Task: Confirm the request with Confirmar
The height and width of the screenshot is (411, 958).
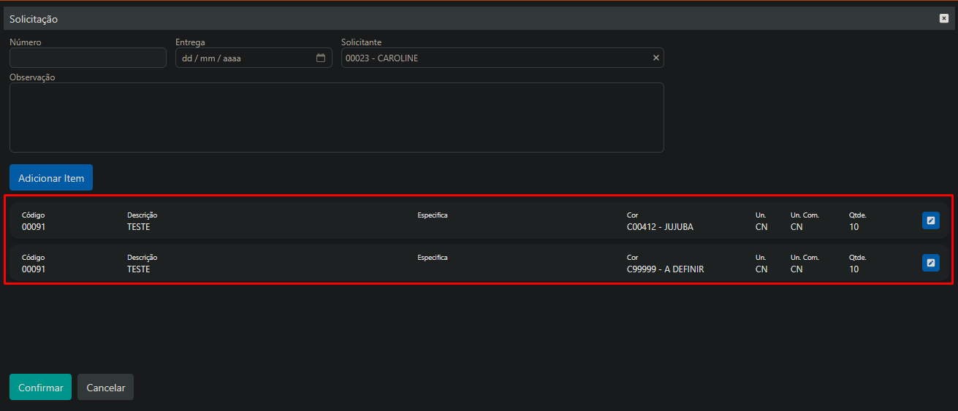Action: (40, 388)
